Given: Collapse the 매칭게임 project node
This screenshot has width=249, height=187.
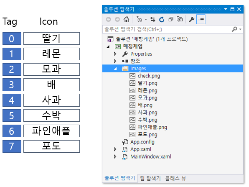Looking at the screenshot, I should tap(109, 46).
